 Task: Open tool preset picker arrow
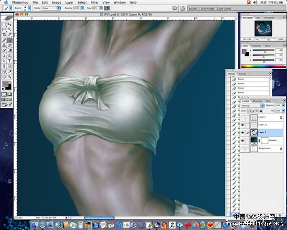[11, 8]
